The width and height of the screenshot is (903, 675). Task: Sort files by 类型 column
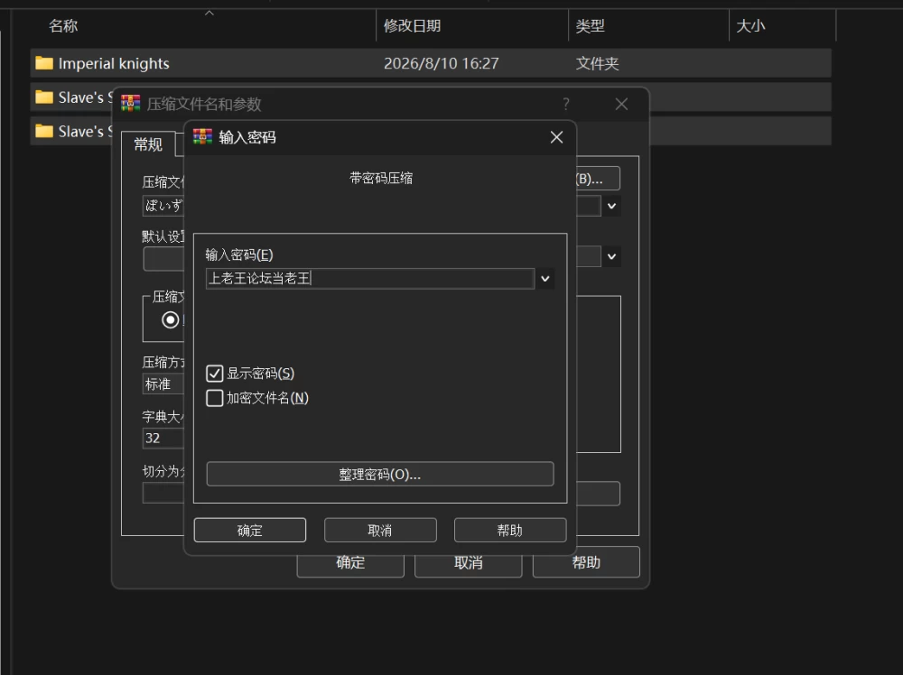click(x=591, y=25)
